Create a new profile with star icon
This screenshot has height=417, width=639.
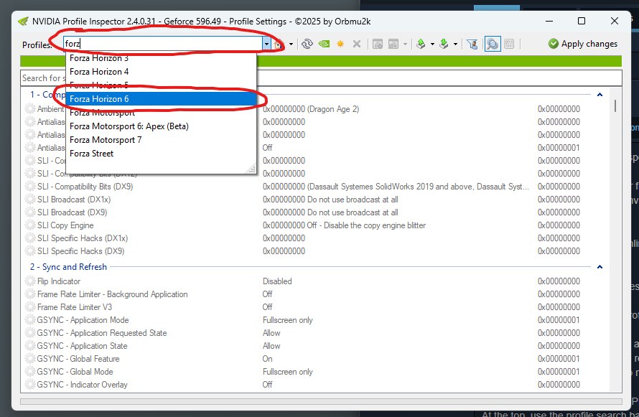pyautogui.click(x=340, y=44)
